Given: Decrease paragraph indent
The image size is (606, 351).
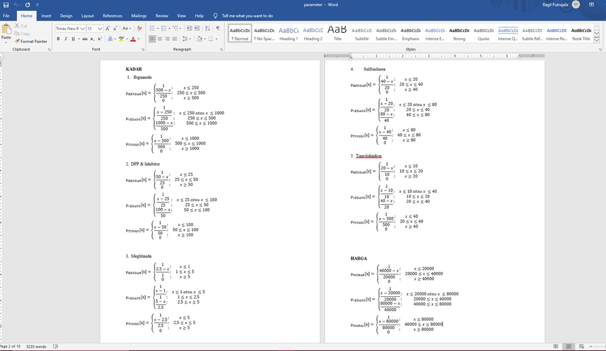Looking at the screenshot, I should pyautogui.click(x=189, y=28).
